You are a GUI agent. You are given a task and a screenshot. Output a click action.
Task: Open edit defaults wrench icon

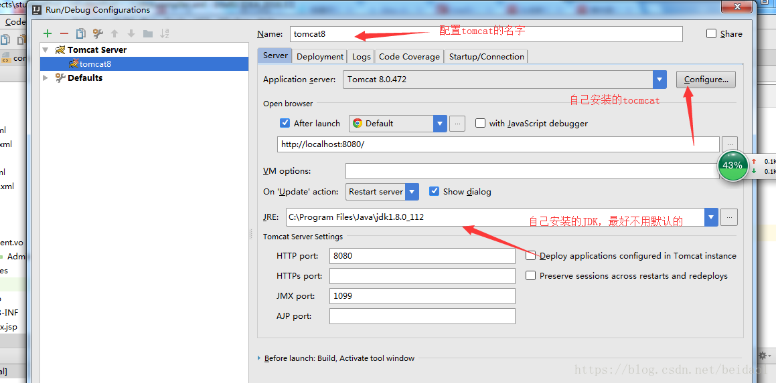[x=98, y=33]
